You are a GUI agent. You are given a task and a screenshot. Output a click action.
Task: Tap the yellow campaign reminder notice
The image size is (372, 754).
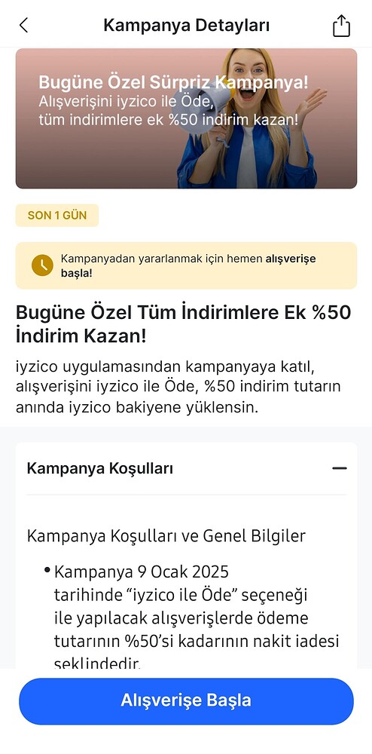[186, 265]
